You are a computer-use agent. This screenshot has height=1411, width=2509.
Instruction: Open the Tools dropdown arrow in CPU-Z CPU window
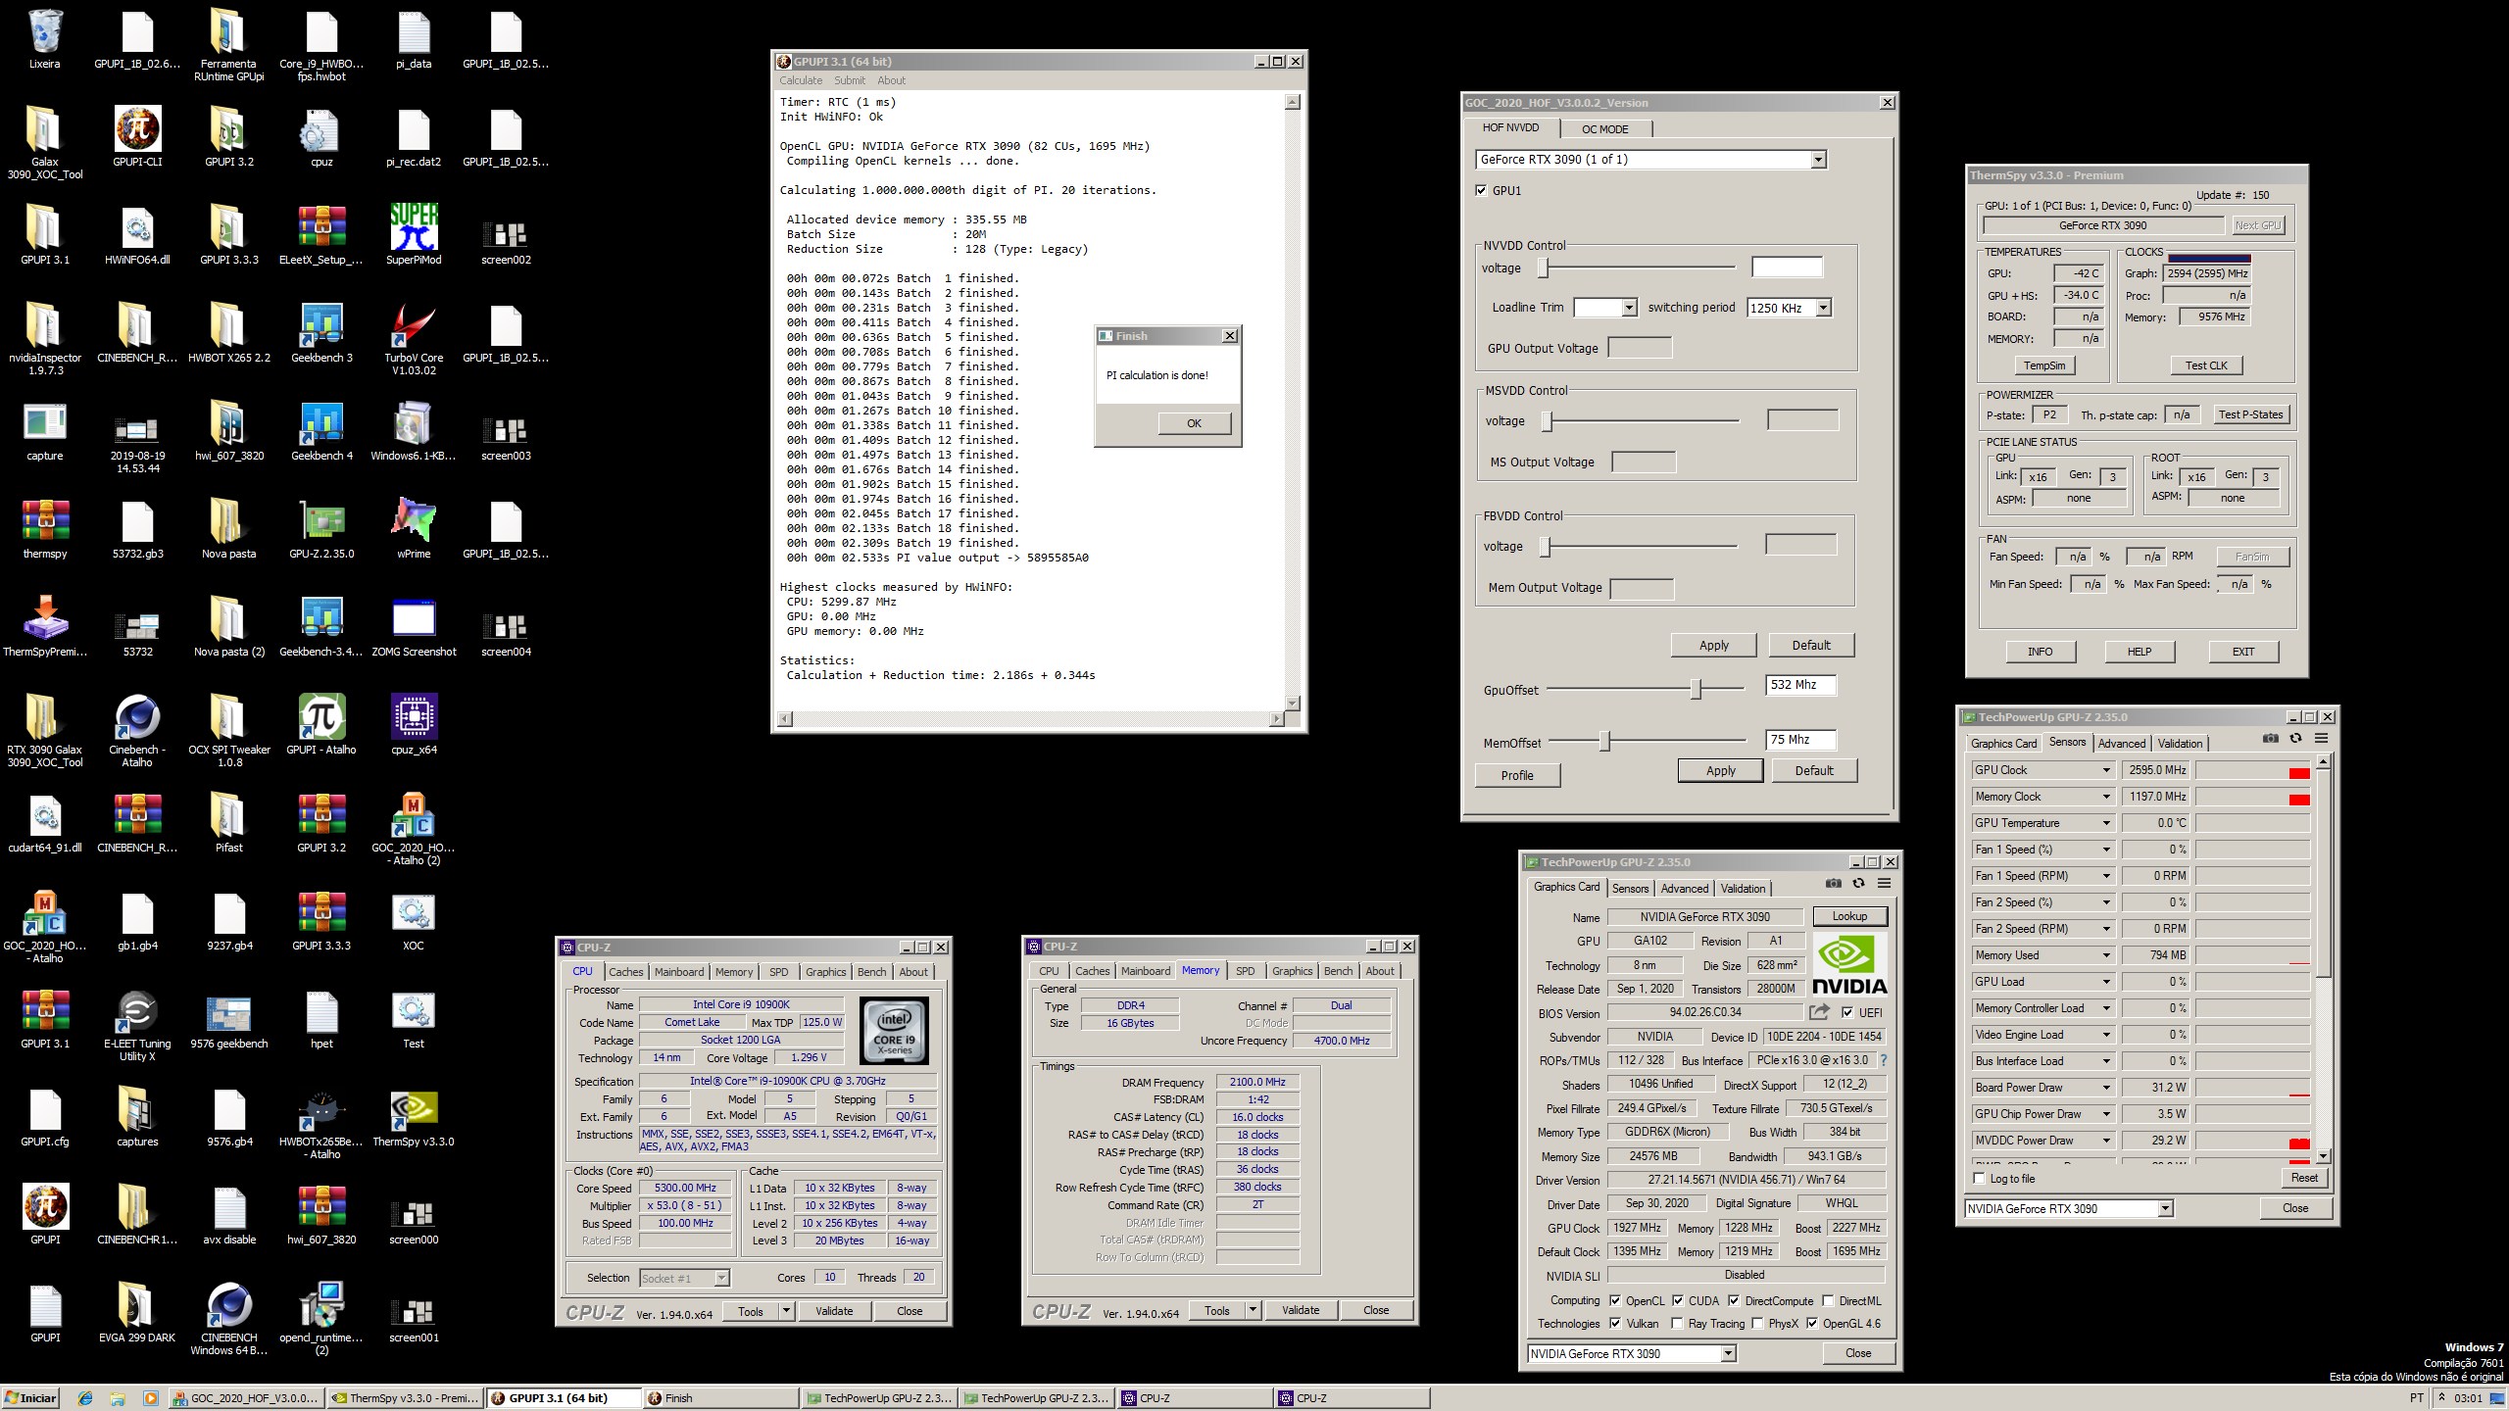coord(786,1311)
